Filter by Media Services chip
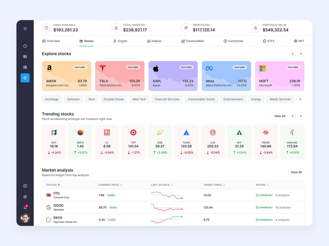Screen dimensions: 329x246 (280, 99)
